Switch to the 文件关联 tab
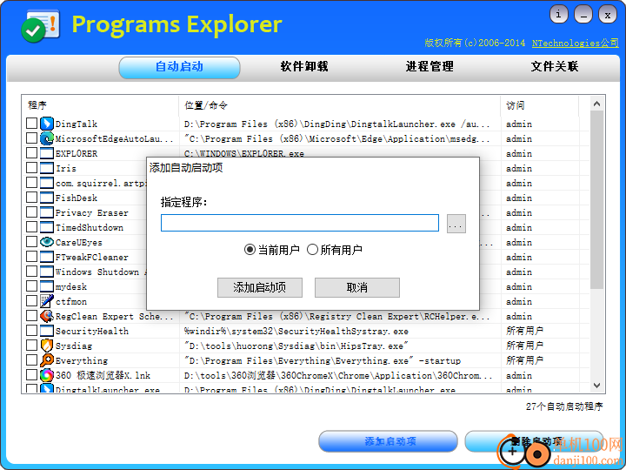This screenshot has width=626, height=470. [555, 67]
